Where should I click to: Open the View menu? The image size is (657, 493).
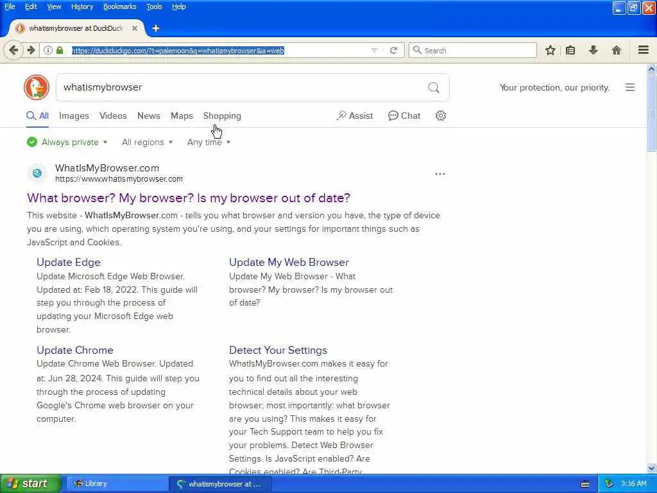pos(54,6)
